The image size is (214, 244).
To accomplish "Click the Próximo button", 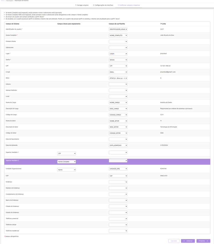I will tap(203, 241).
